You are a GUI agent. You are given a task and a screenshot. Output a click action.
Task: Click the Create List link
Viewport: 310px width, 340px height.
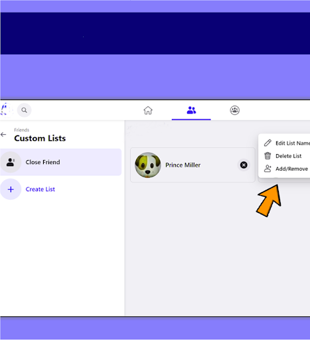click(x=40, y=189)
